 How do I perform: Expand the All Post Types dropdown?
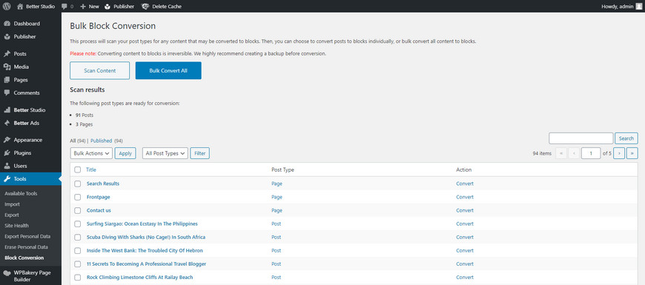tap(165, 153)
